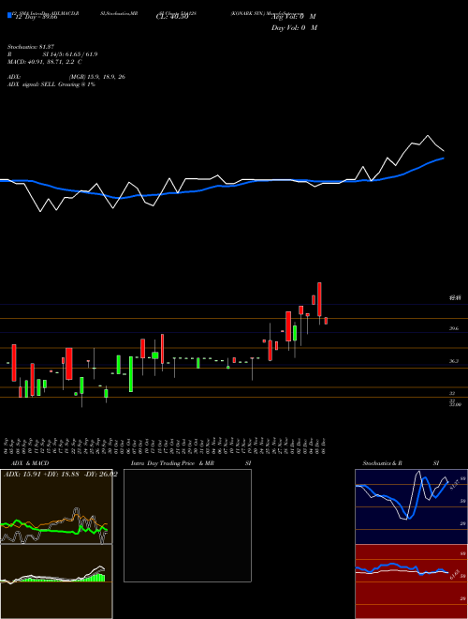Click the ADX (MGR) 15.9, 18.9, 26 line
The height and width of the screenshot is (619, 468).
pos(66,77)
